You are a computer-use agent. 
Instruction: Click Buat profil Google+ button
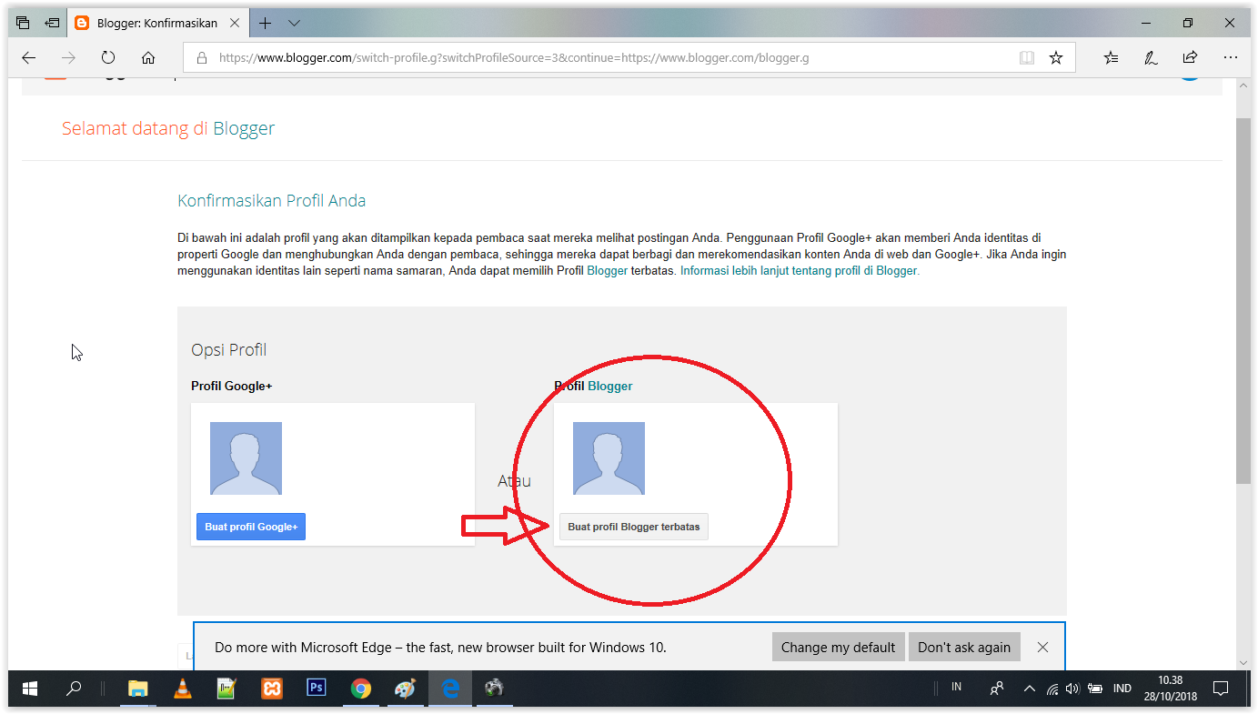tap(251, 527)
